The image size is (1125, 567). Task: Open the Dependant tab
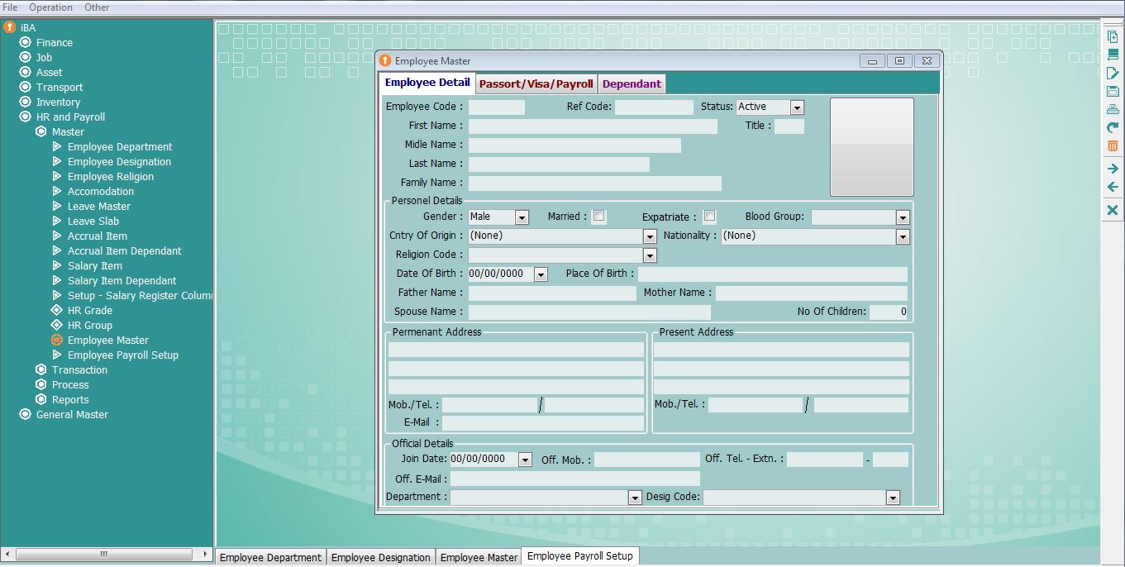pyautogui.click(x=632, y=83)
